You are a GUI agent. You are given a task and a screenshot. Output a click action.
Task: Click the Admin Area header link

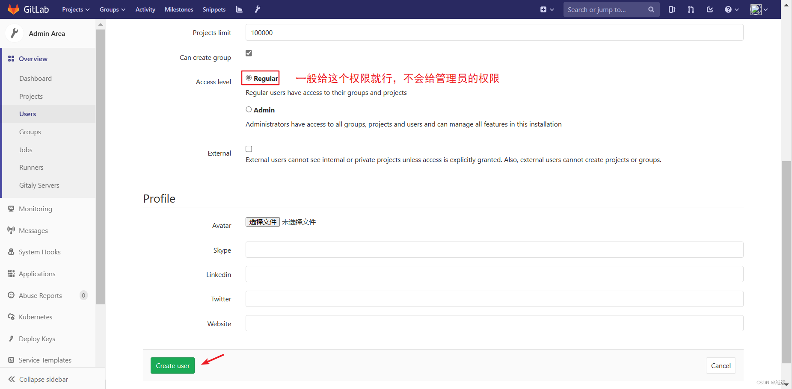[x=47, y=33]
